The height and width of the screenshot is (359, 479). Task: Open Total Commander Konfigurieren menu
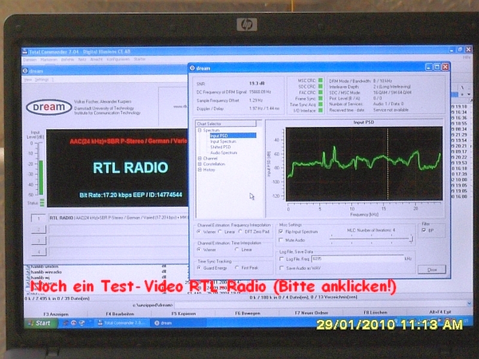[118, 59]
